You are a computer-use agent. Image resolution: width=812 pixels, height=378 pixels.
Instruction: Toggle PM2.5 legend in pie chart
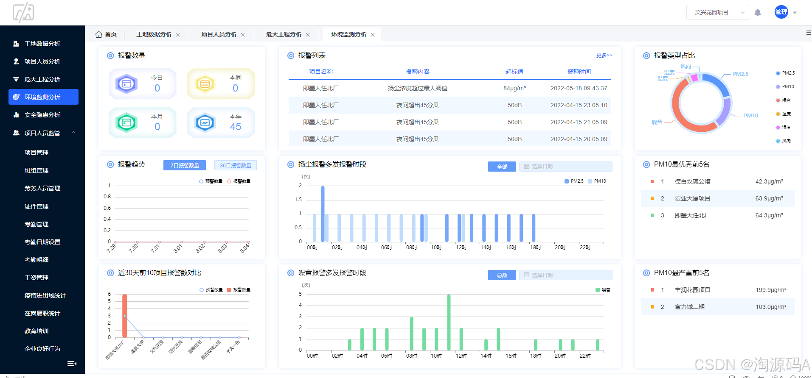click(785, 73)
